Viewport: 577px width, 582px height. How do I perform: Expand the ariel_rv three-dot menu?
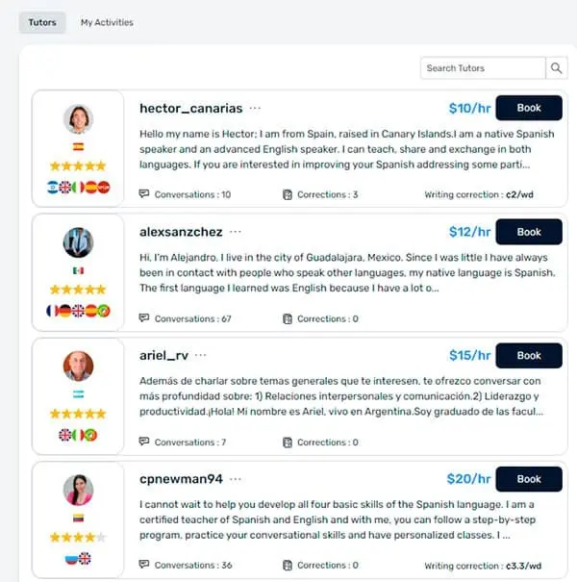point(200,355)
